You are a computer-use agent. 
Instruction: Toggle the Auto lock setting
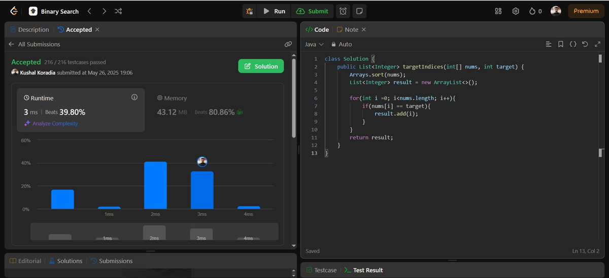coord(342,44)
